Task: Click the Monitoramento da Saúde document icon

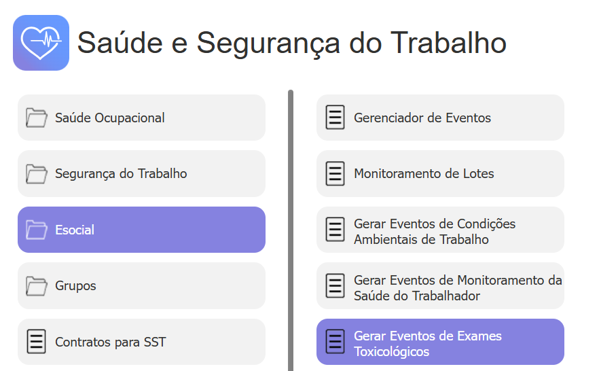Action: (x=335, y=286)
